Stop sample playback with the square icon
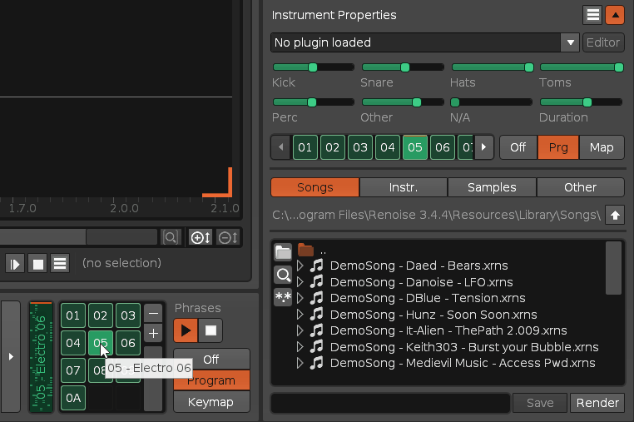 click(x=37, y=264)
